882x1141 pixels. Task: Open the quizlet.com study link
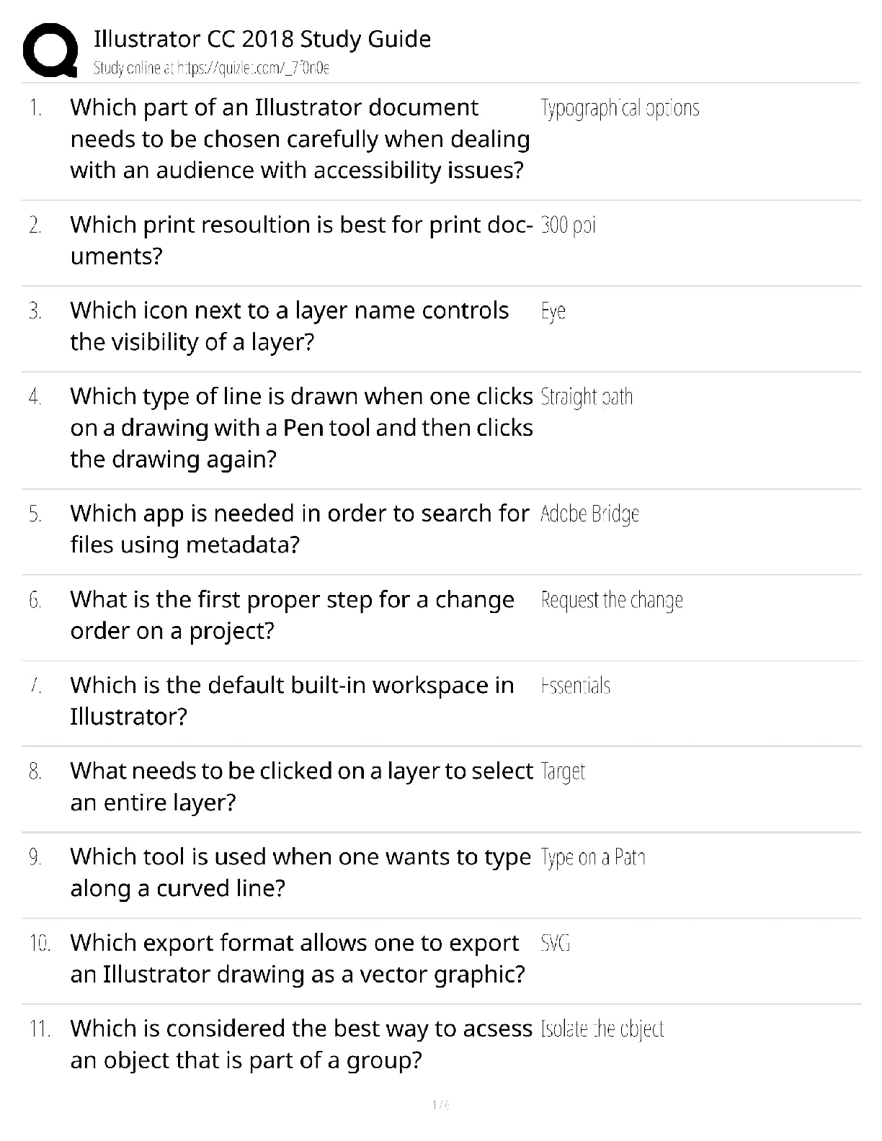pos(211,68)
